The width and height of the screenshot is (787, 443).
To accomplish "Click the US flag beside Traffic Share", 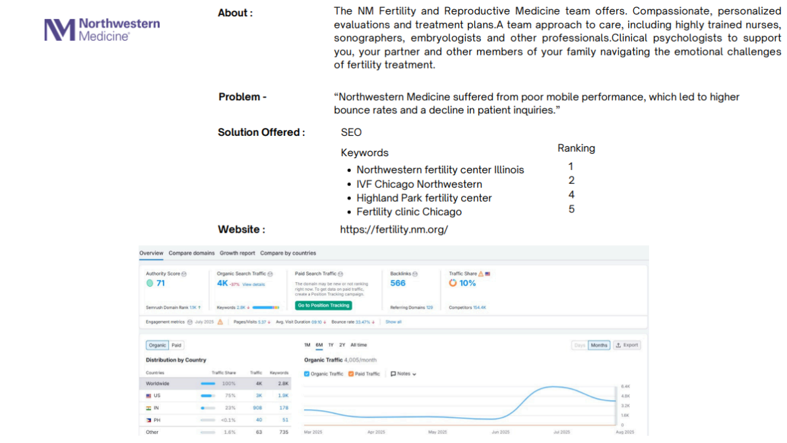I will (488, 274).
